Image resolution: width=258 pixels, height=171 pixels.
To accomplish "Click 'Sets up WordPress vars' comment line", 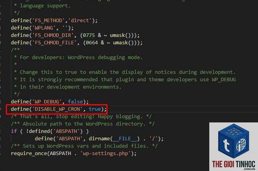I will click(x=84, y=146).
